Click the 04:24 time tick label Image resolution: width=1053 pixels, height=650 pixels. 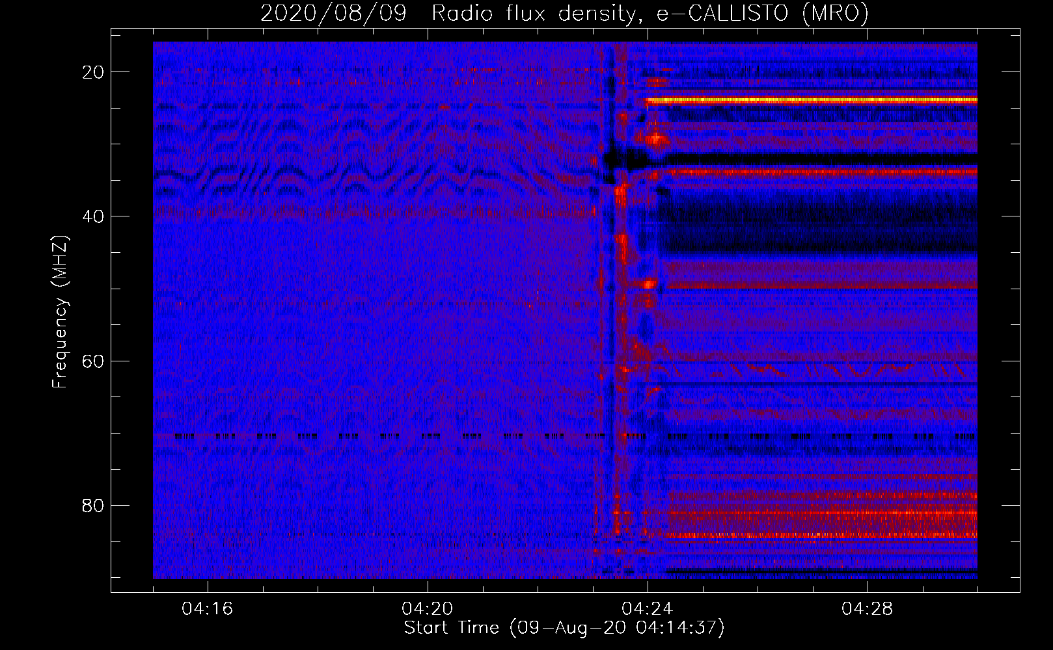point(648,609)
